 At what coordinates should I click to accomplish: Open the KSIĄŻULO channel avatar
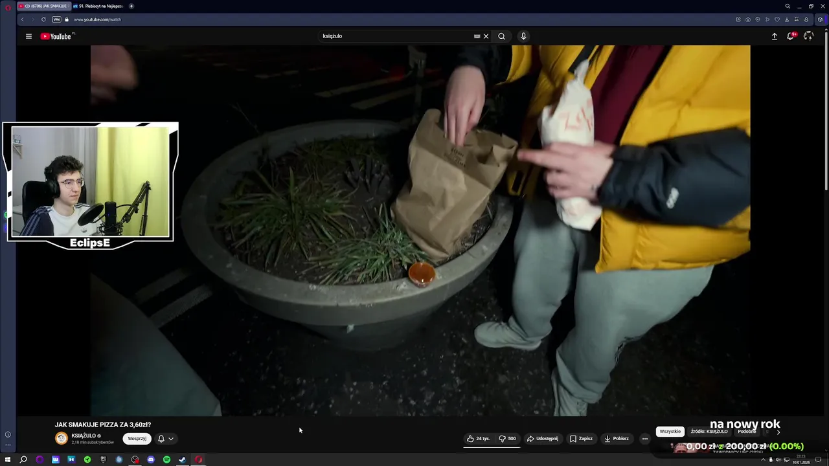(x=62, y=438)
